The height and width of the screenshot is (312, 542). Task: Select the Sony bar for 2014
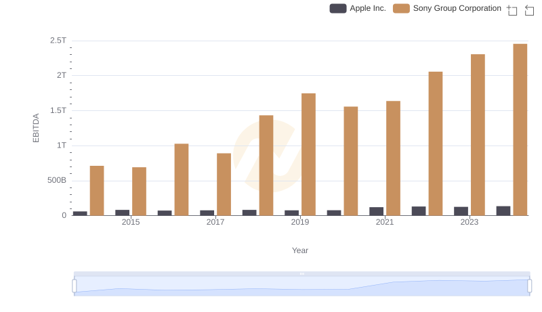click(x=97, y=191)
